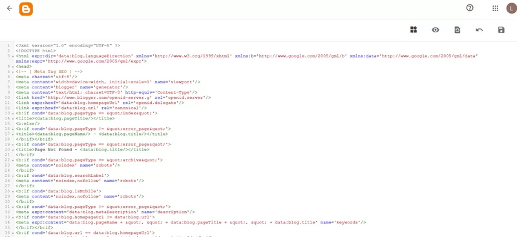
Task: Revert changes with the undo arrow
Action: point(480,30)
